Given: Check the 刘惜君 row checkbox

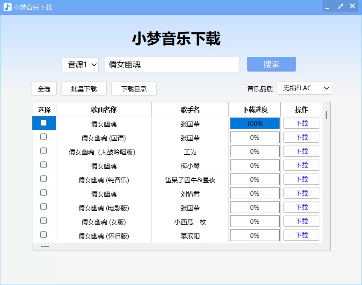Looking at the screenshot, I should (x=44, y=193).
